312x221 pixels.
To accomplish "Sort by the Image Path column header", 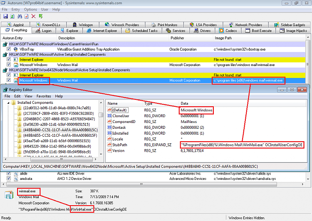I will tap(259, 38).
